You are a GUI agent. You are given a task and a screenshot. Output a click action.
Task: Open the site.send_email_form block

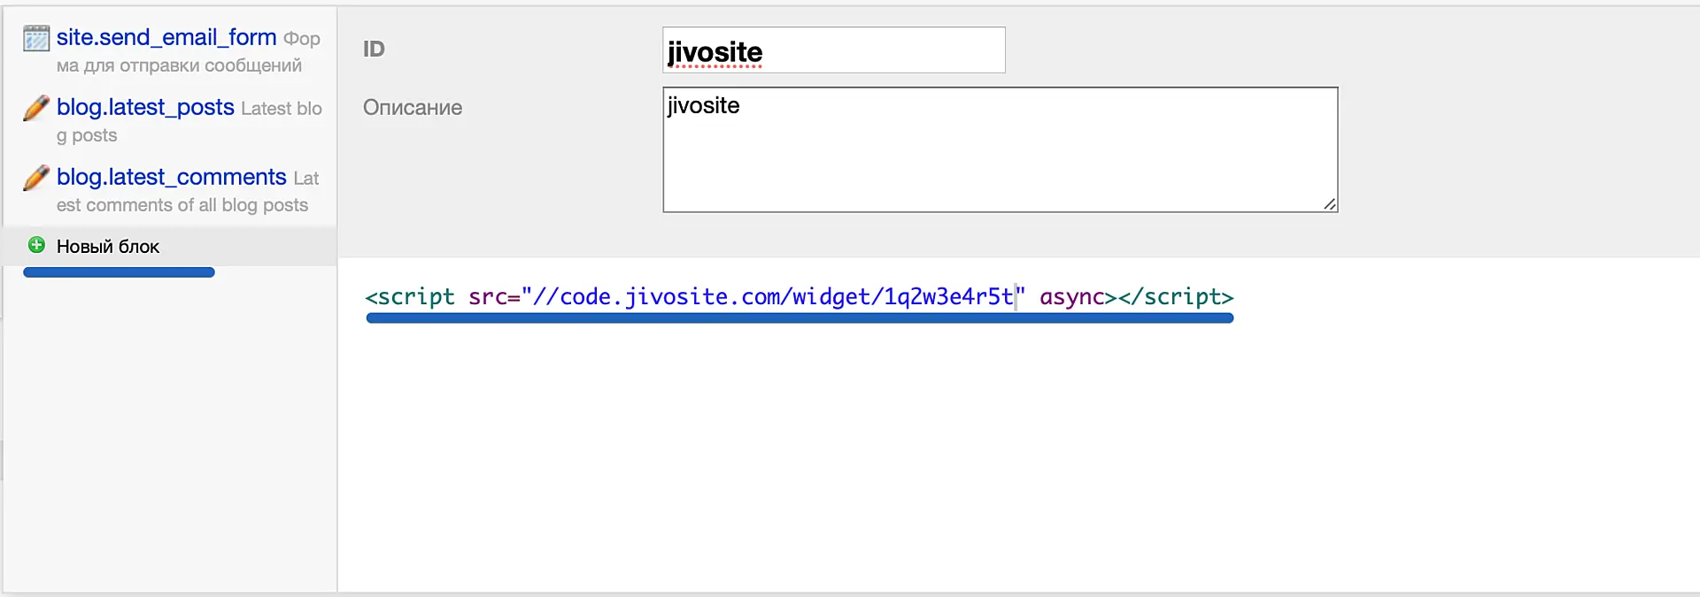[x=166, y=37]
